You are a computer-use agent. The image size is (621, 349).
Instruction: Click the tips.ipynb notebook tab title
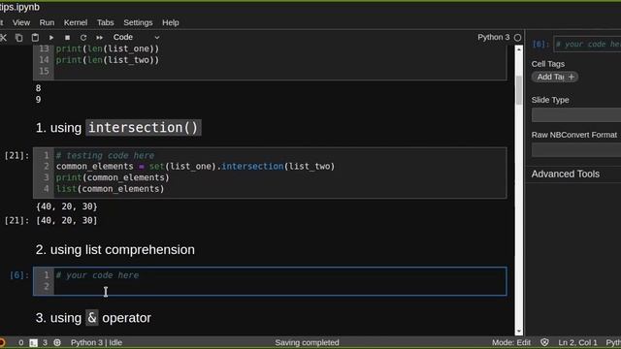[19, 7]
